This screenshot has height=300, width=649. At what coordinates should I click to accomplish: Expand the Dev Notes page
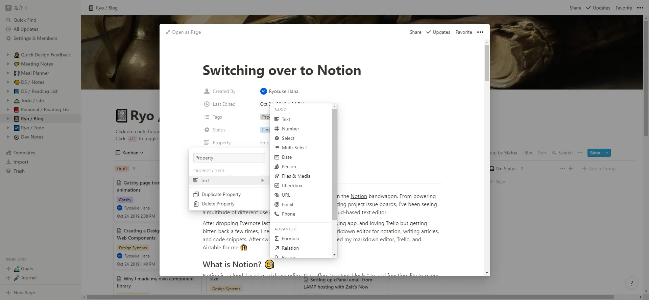tap(8, 137)
